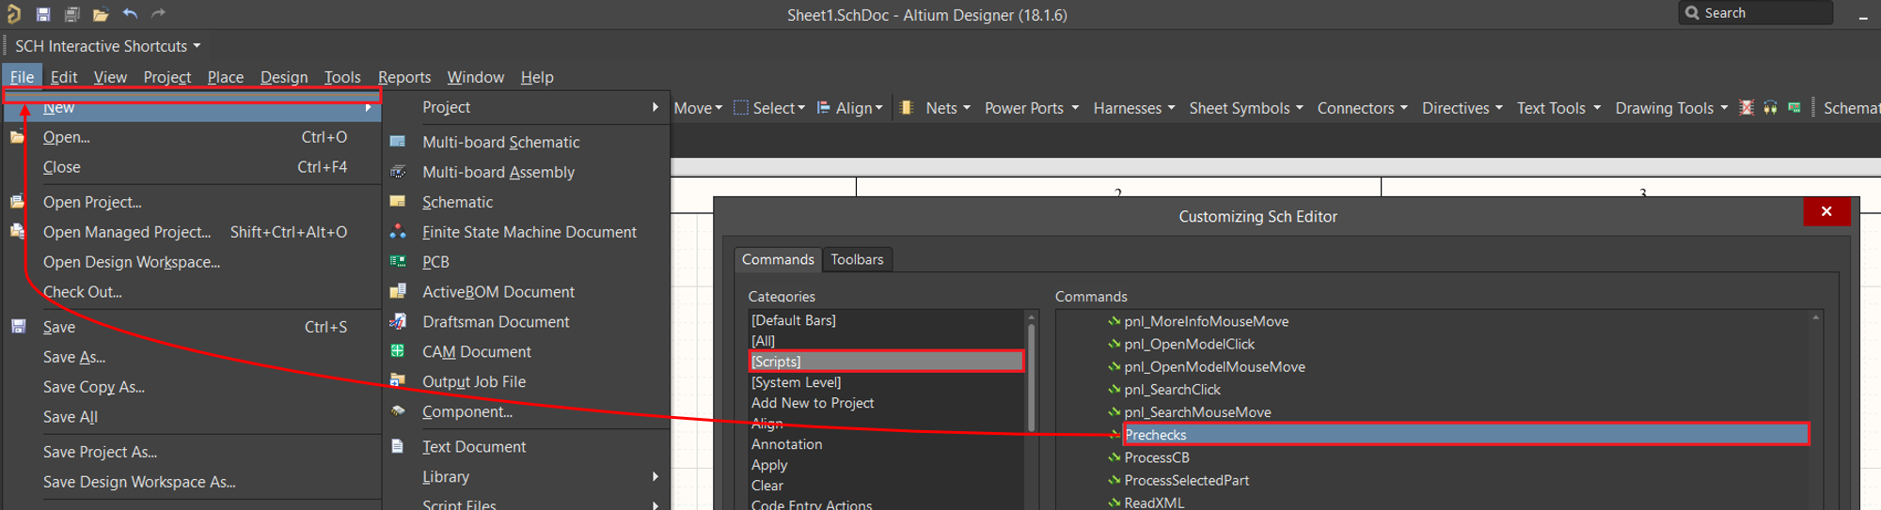Click the Save All icon in title bar
Image resolution: width=1881 pixels, height=510 pixels.
pyautogui.click(x=71, y=14)
